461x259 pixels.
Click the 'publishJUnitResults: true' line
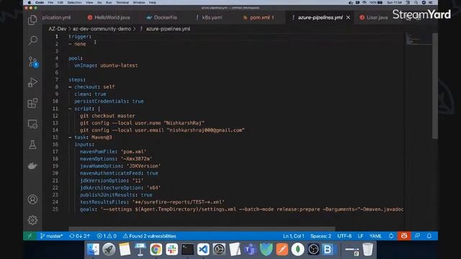pyautogui.click(x=116, y=195)
